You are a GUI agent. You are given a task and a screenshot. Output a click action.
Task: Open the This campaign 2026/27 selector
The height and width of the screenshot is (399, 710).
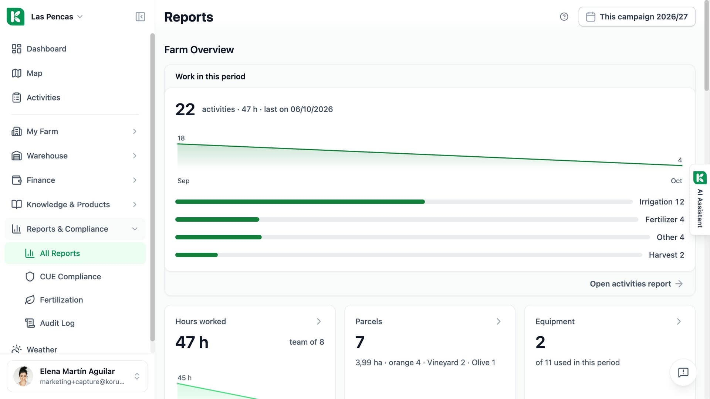pyautogui.click(x=637, y=17)
